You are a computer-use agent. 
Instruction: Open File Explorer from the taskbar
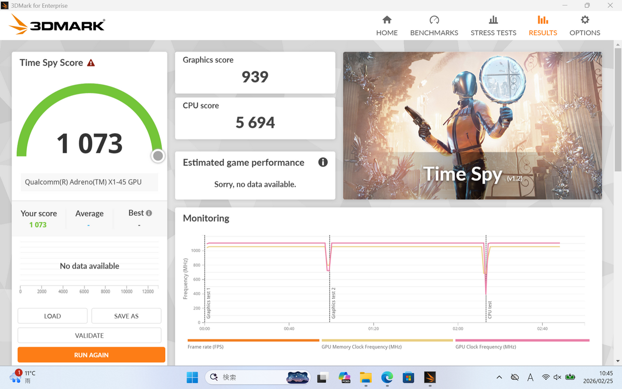point(366,377)
